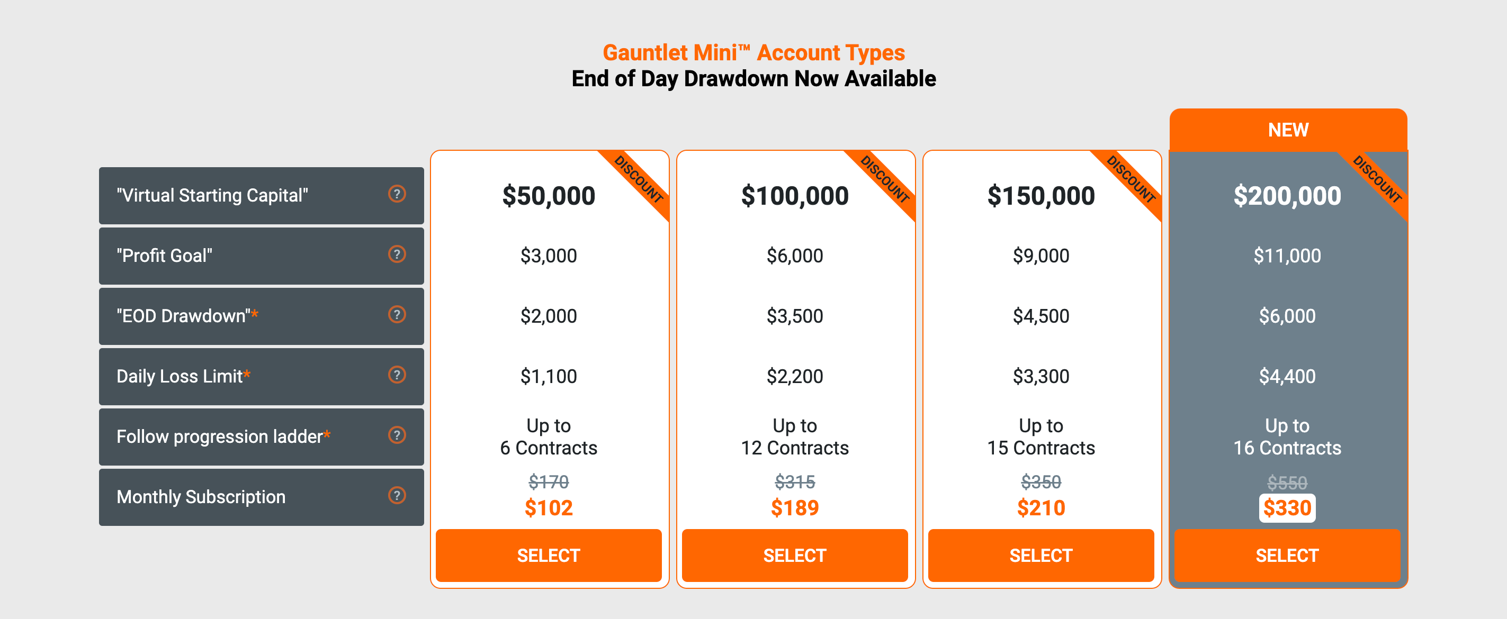Click the NEW banner tab
This screenshot has height=619, width=1507.
pos(1288,130)
